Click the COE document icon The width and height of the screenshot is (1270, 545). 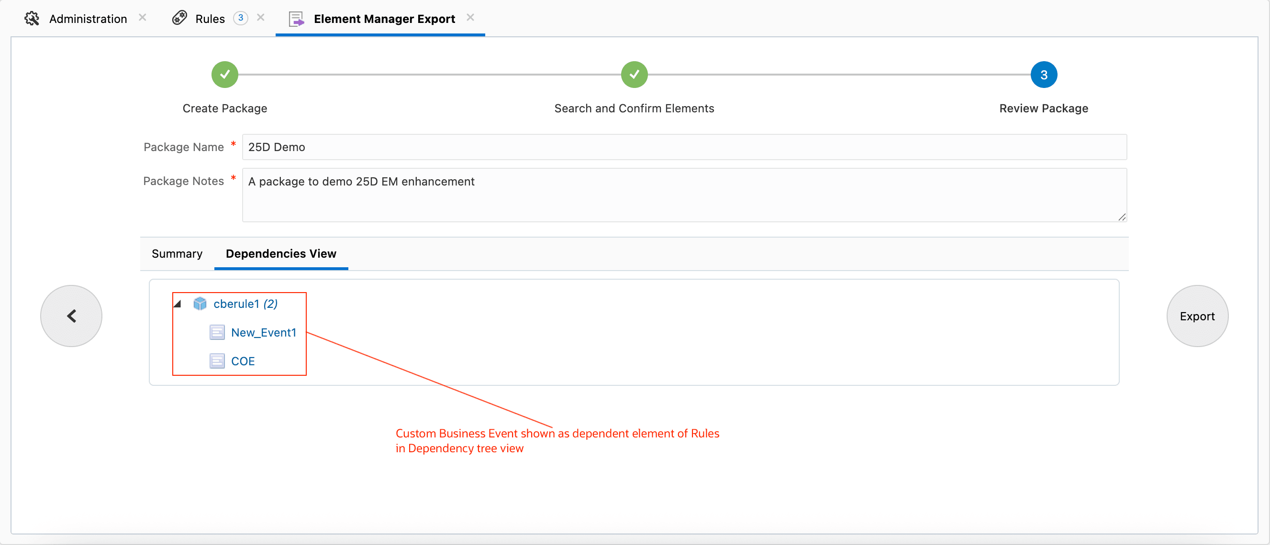click(x=217, y=361)
